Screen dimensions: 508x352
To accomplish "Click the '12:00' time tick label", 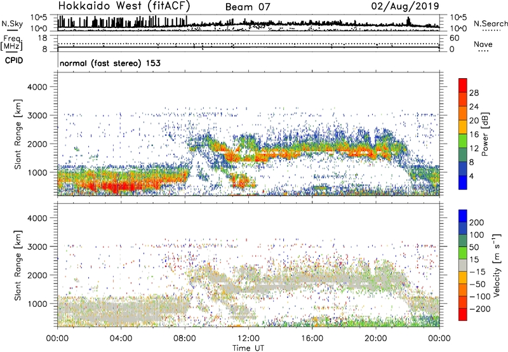I will [x=248, y=339].
